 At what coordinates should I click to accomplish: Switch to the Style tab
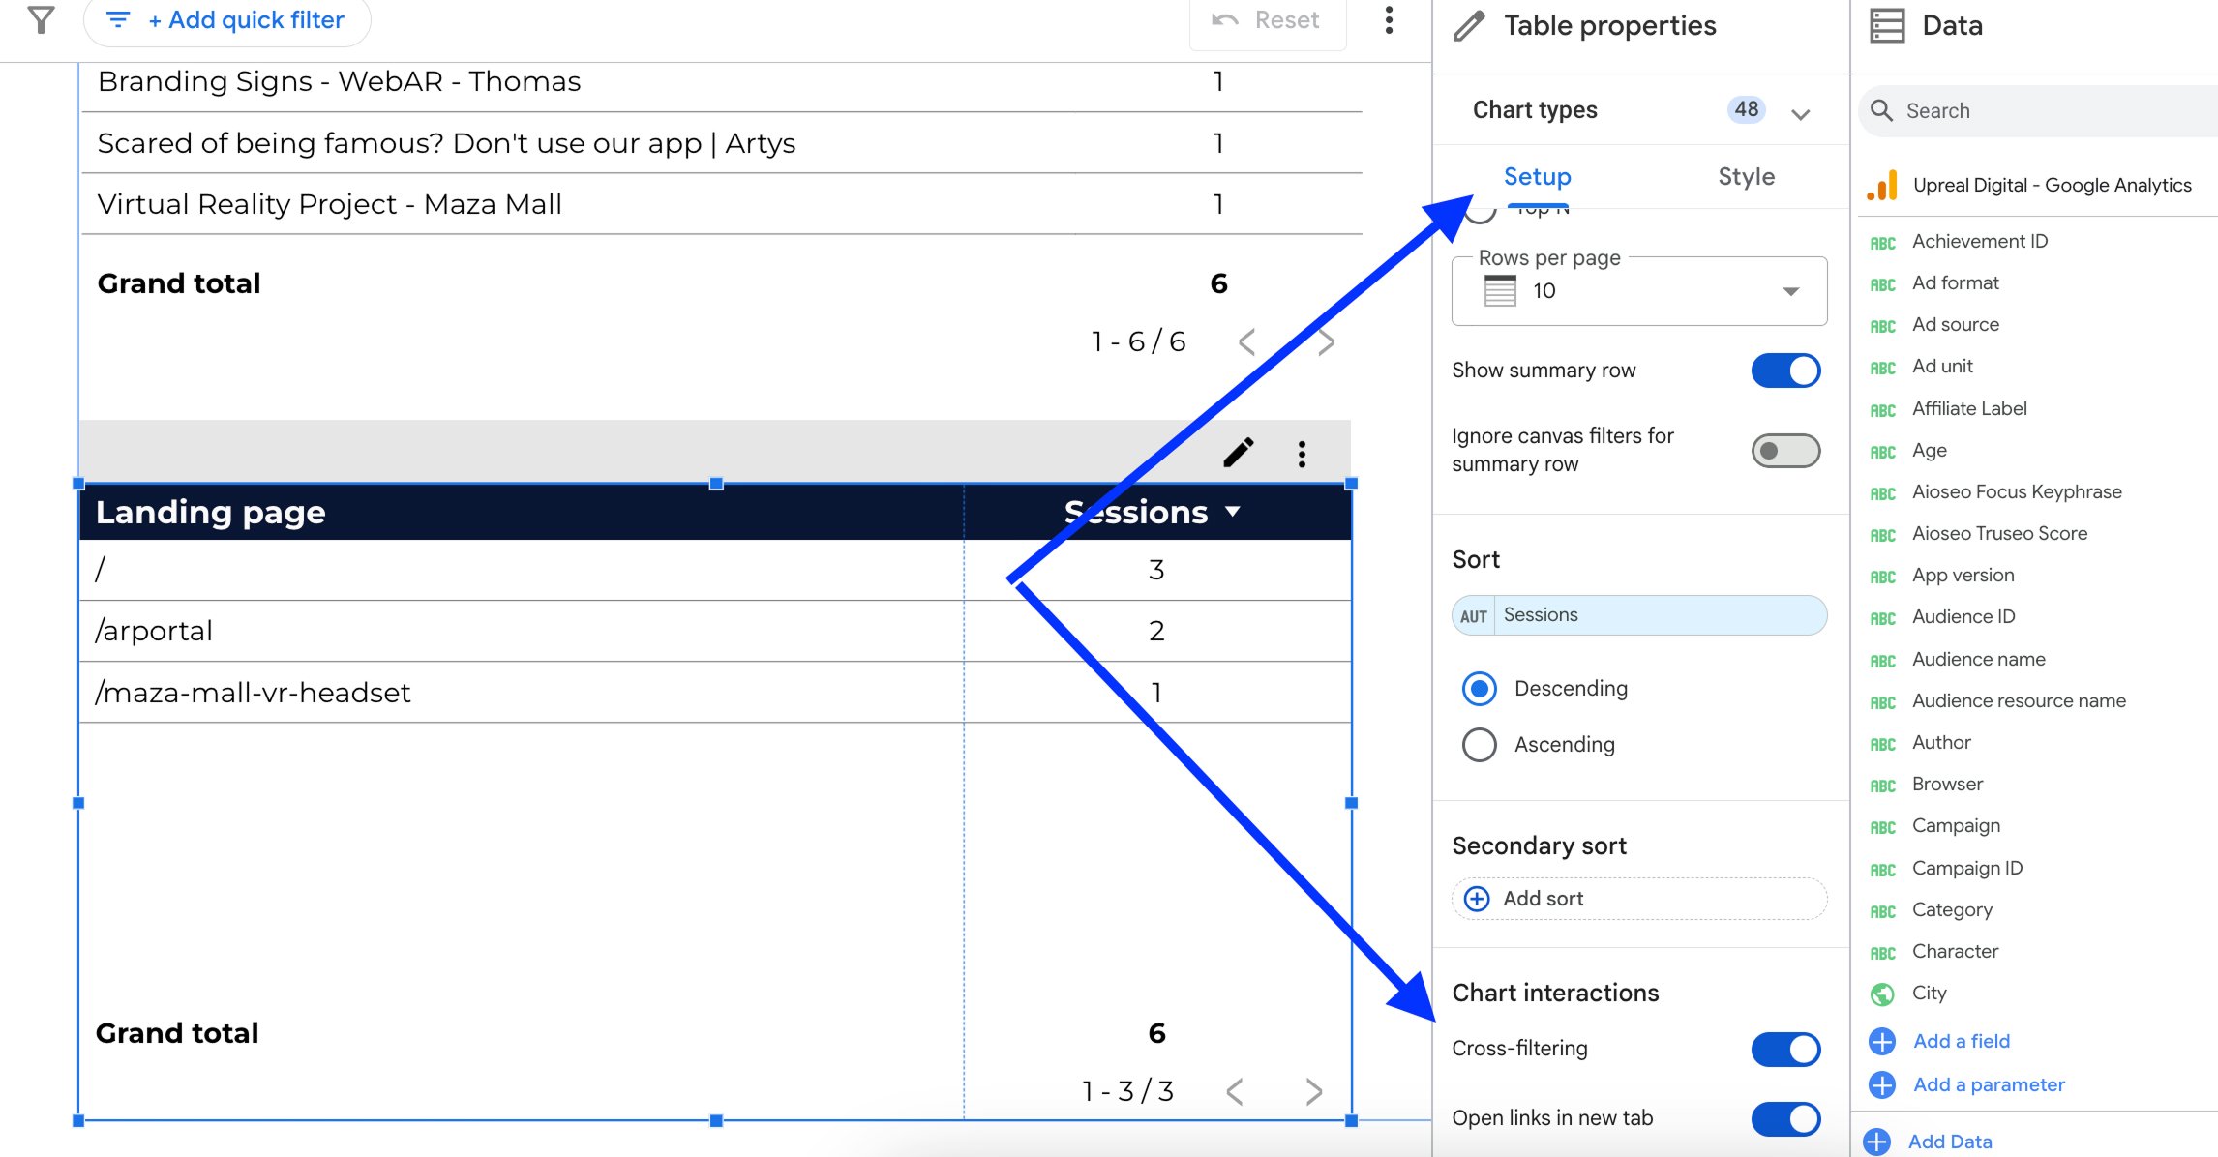point(1746,177)
